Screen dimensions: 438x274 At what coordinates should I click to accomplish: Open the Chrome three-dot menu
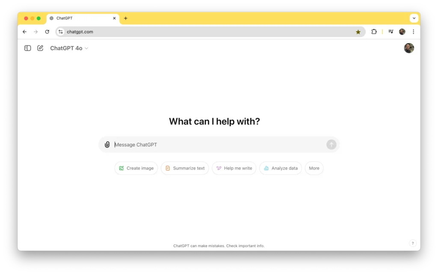pyautogui.click(x=414, y=32)
